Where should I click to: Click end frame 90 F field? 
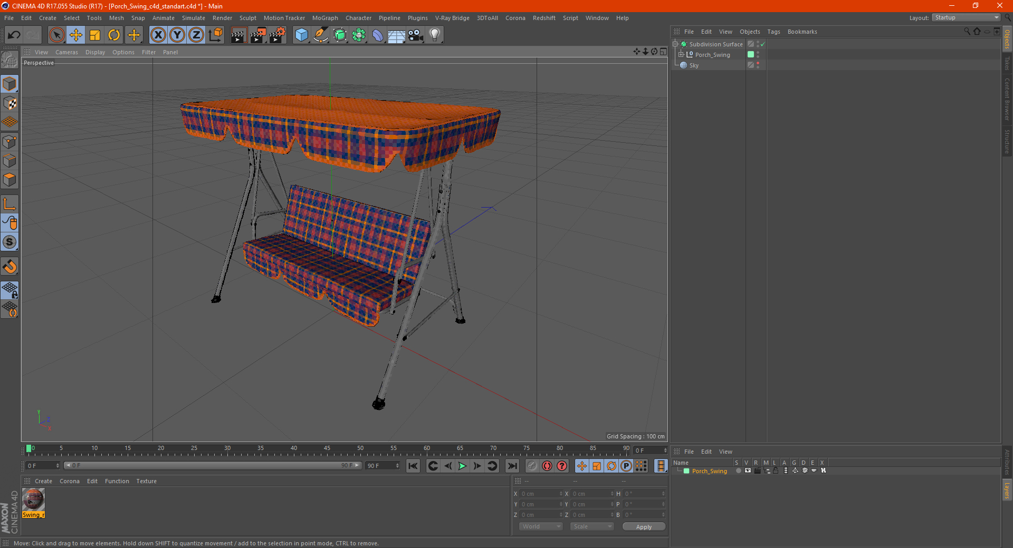click(383, 466)
